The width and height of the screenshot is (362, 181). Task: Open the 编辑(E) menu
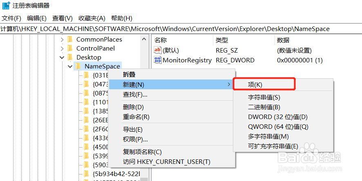click(x=37, y=18)
